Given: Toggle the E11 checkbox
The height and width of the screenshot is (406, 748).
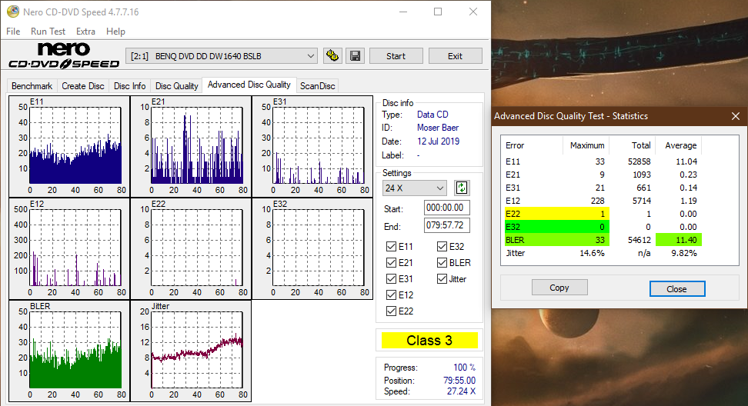Looking at the screenshot, I should [x=391, y=246].
